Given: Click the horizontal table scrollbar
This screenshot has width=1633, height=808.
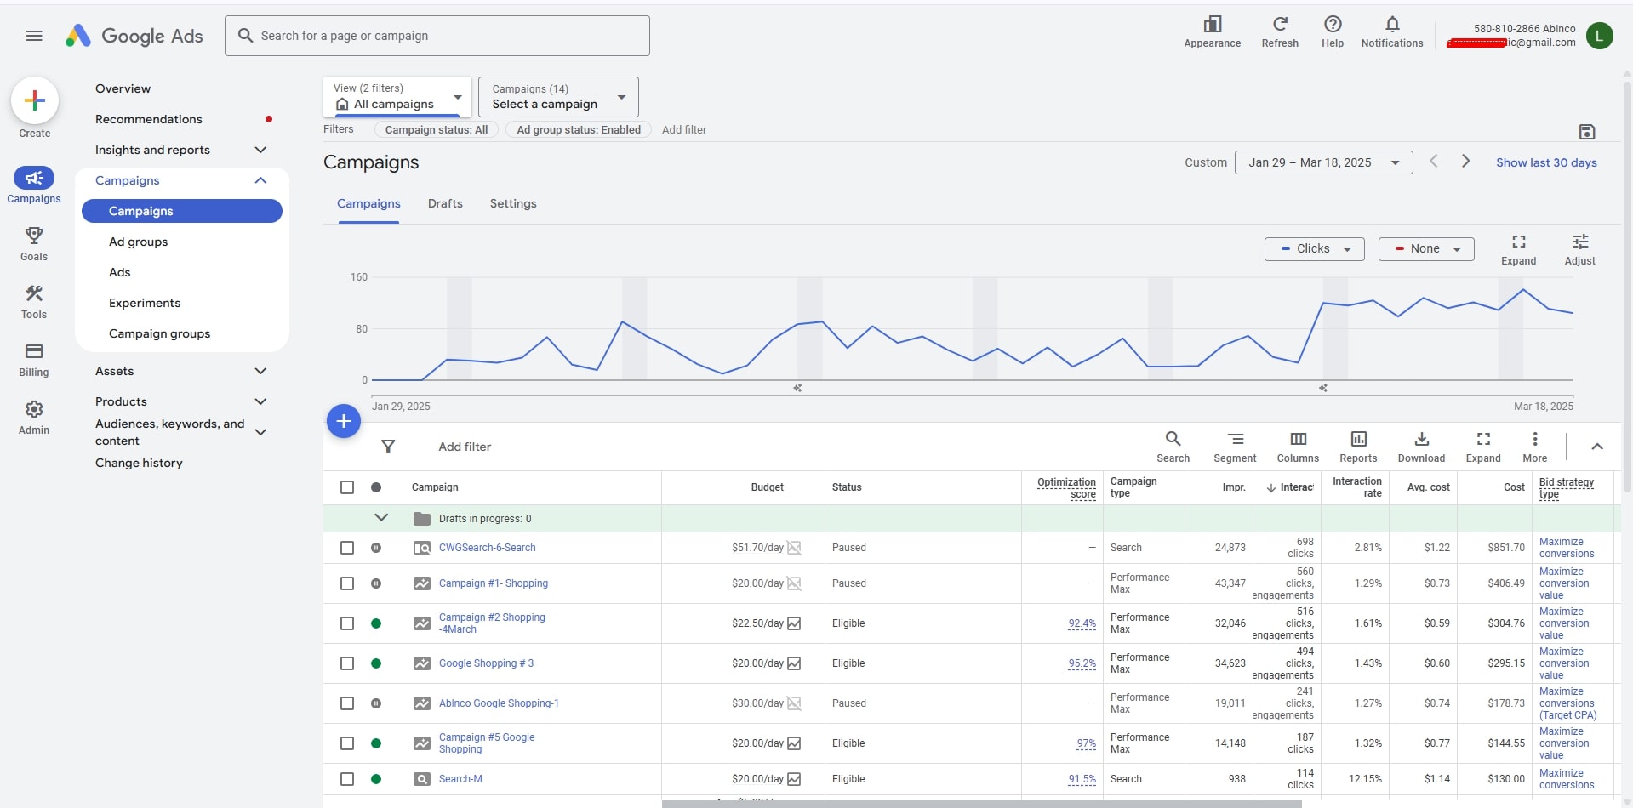Looking at the screenshot, I should [x=981, y=804].
